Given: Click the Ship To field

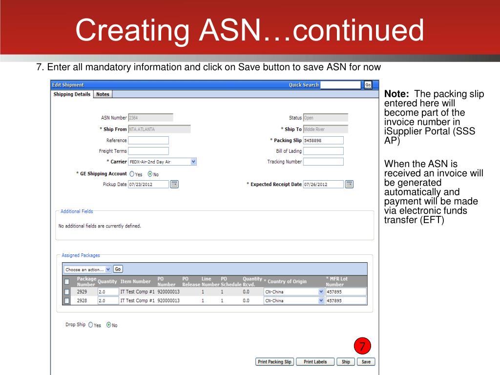Looking at the screenshot, I should tap(326, 129).
